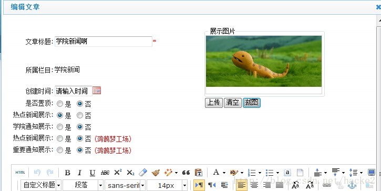Set left-to-right text direction
Screen dimensions: 381x191
pyautogui.click(x=199, y=185)
